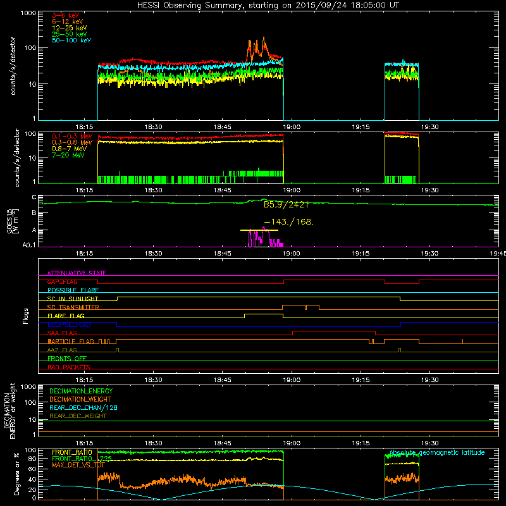This screenshot has height=506, width=506.
Task: Click the FRONT_RATIO legend label
Action: [x=72, y=452]
